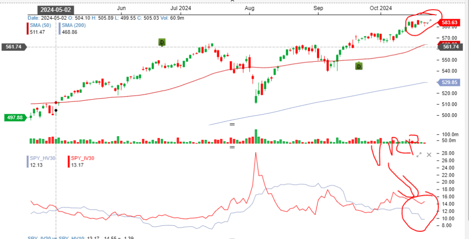
Task: Click the Date: 2024-05-02 header text
Action: pos(47,18)
